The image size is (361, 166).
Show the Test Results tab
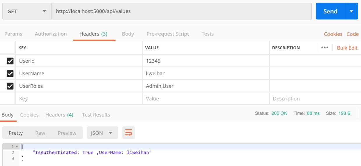(96, 115)
